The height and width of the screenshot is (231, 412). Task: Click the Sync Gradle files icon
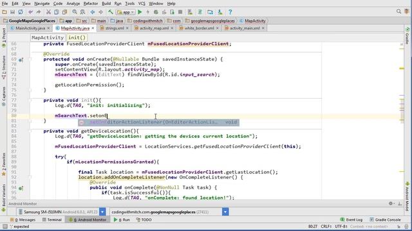coord(200,12)
